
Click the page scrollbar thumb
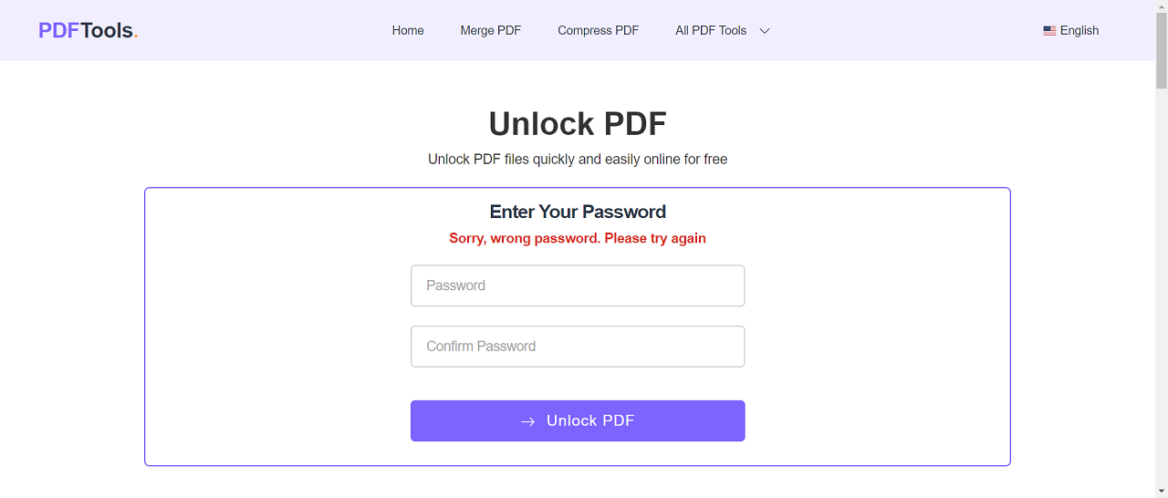[1161, 52]
